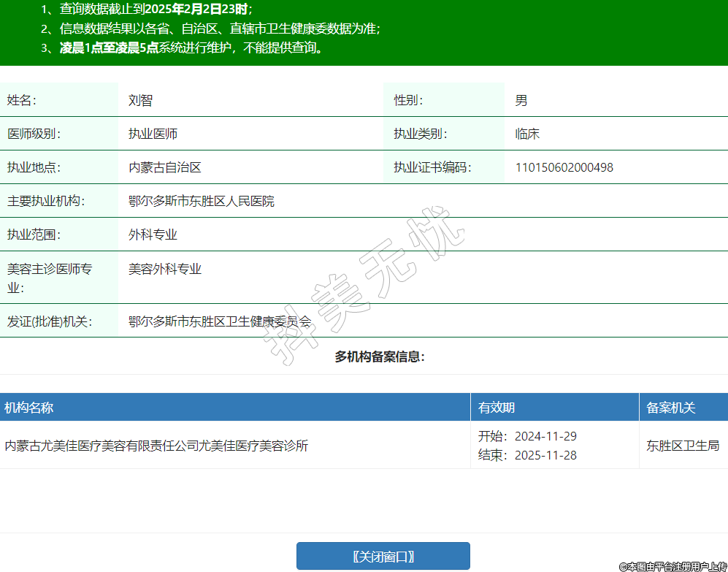The height and width of the screenshot is (572, 728).
Task: Click the 执业医师 level value
Action: coord(153,134)
